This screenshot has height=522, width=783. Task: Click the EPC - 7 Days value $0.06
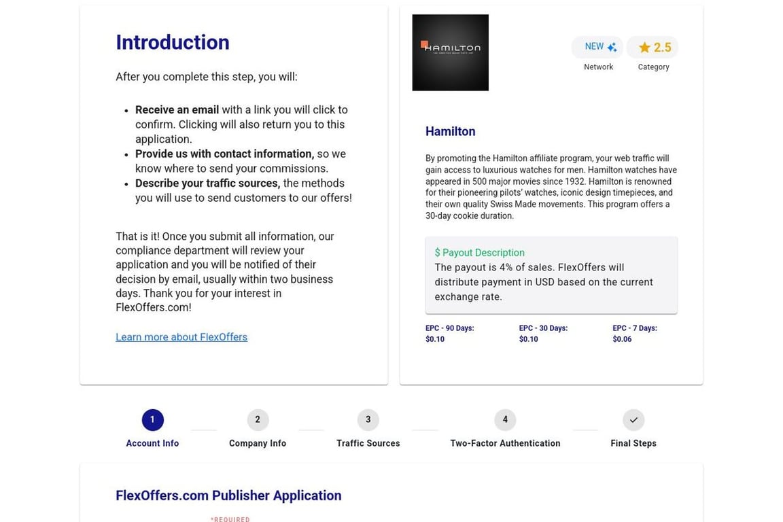click(x=622, y=339)
